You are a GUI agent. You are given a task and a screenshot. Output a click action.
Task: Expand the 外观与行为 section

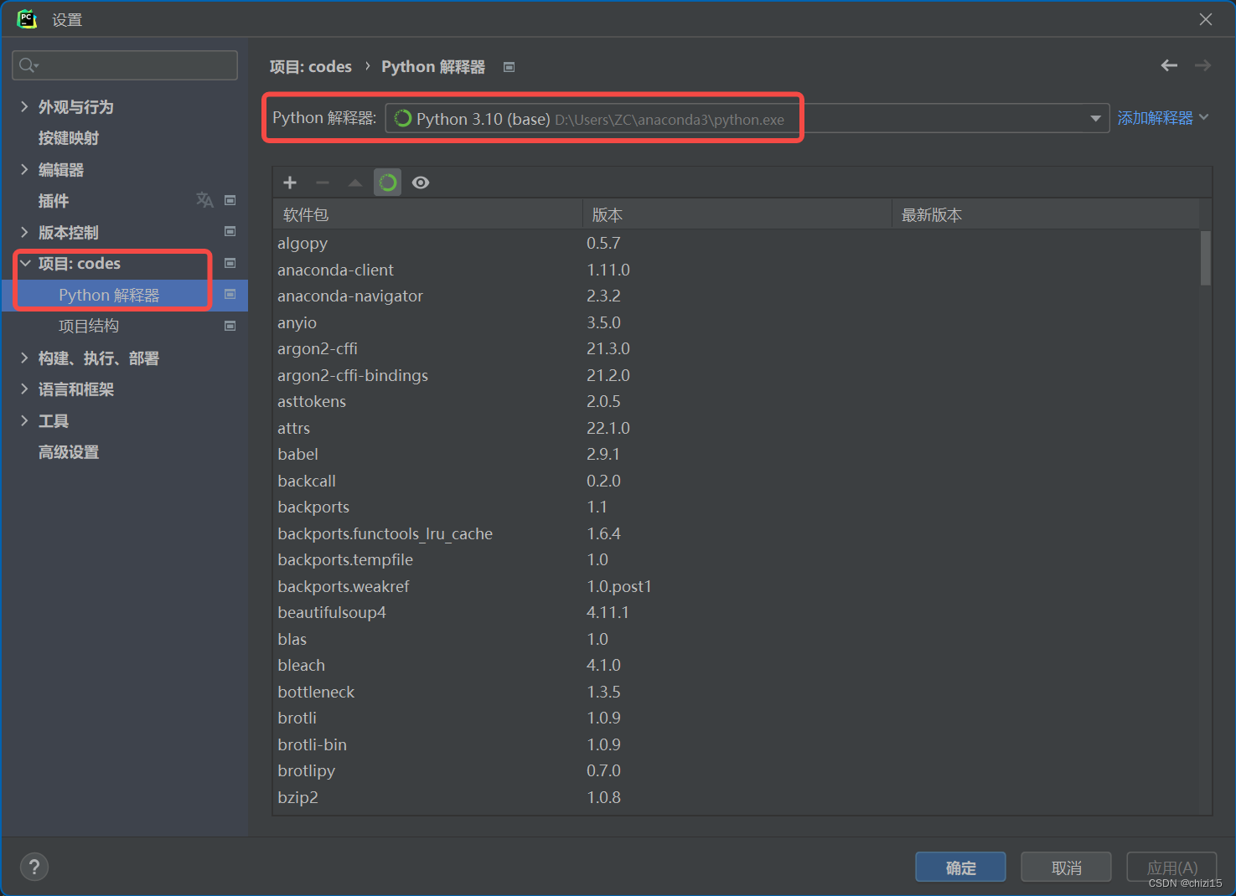[24, 106]
